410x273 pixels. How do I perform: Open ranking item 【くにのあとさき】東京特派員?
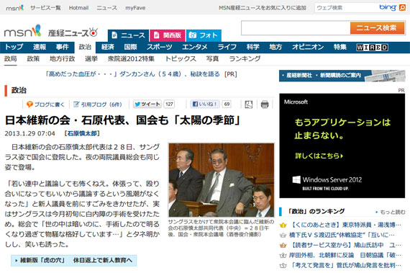(345, 225)
